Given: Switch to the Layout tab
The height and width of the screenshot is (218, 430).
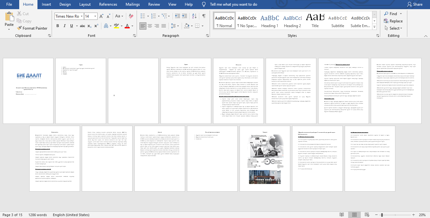Looking at the screenshot, I should 85,4.
